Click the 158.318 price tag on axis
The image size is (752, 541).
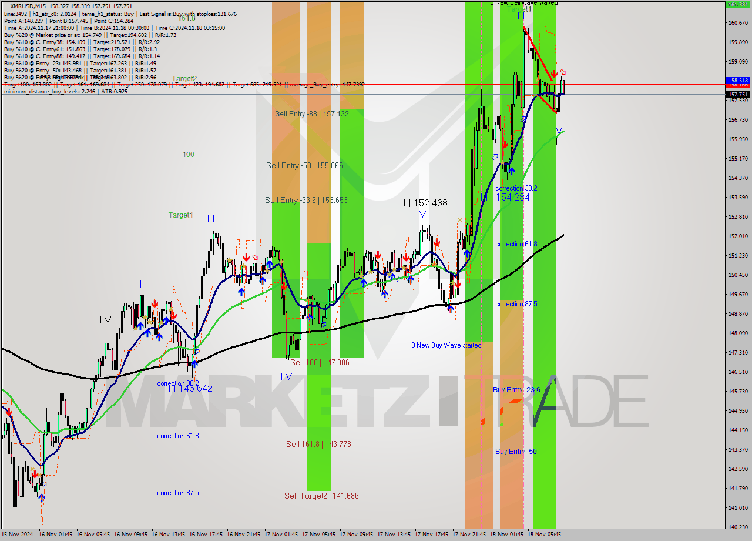pos(738,80)
